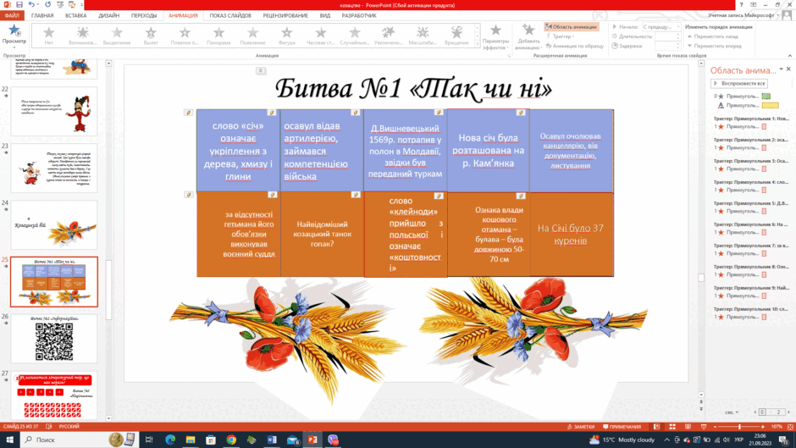Open 'Параметры эффектов' effect options
The width and height of the screenshot is (796, 448).
495,36
